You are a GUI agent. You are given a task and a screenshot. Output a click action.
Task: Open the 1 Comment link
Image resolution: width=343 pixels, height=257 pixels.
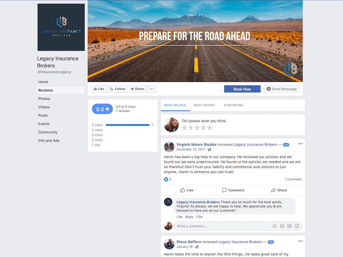pos(293,180)
